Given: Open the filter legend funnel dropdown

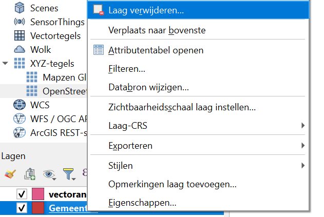Looking at the screenshot, I should coord(70,174).
